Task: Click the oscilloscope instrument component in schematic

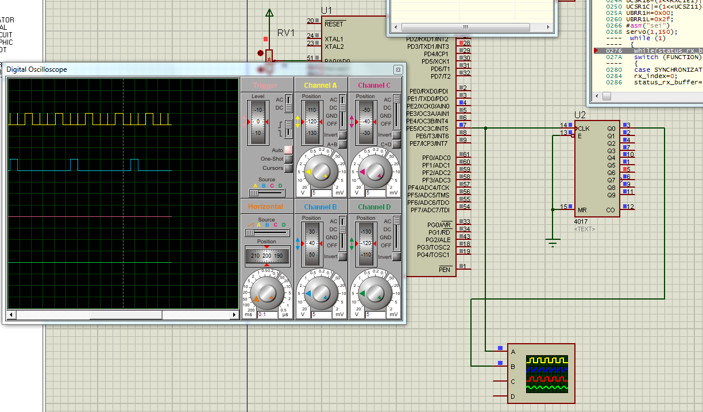Action: pos(540,373)
